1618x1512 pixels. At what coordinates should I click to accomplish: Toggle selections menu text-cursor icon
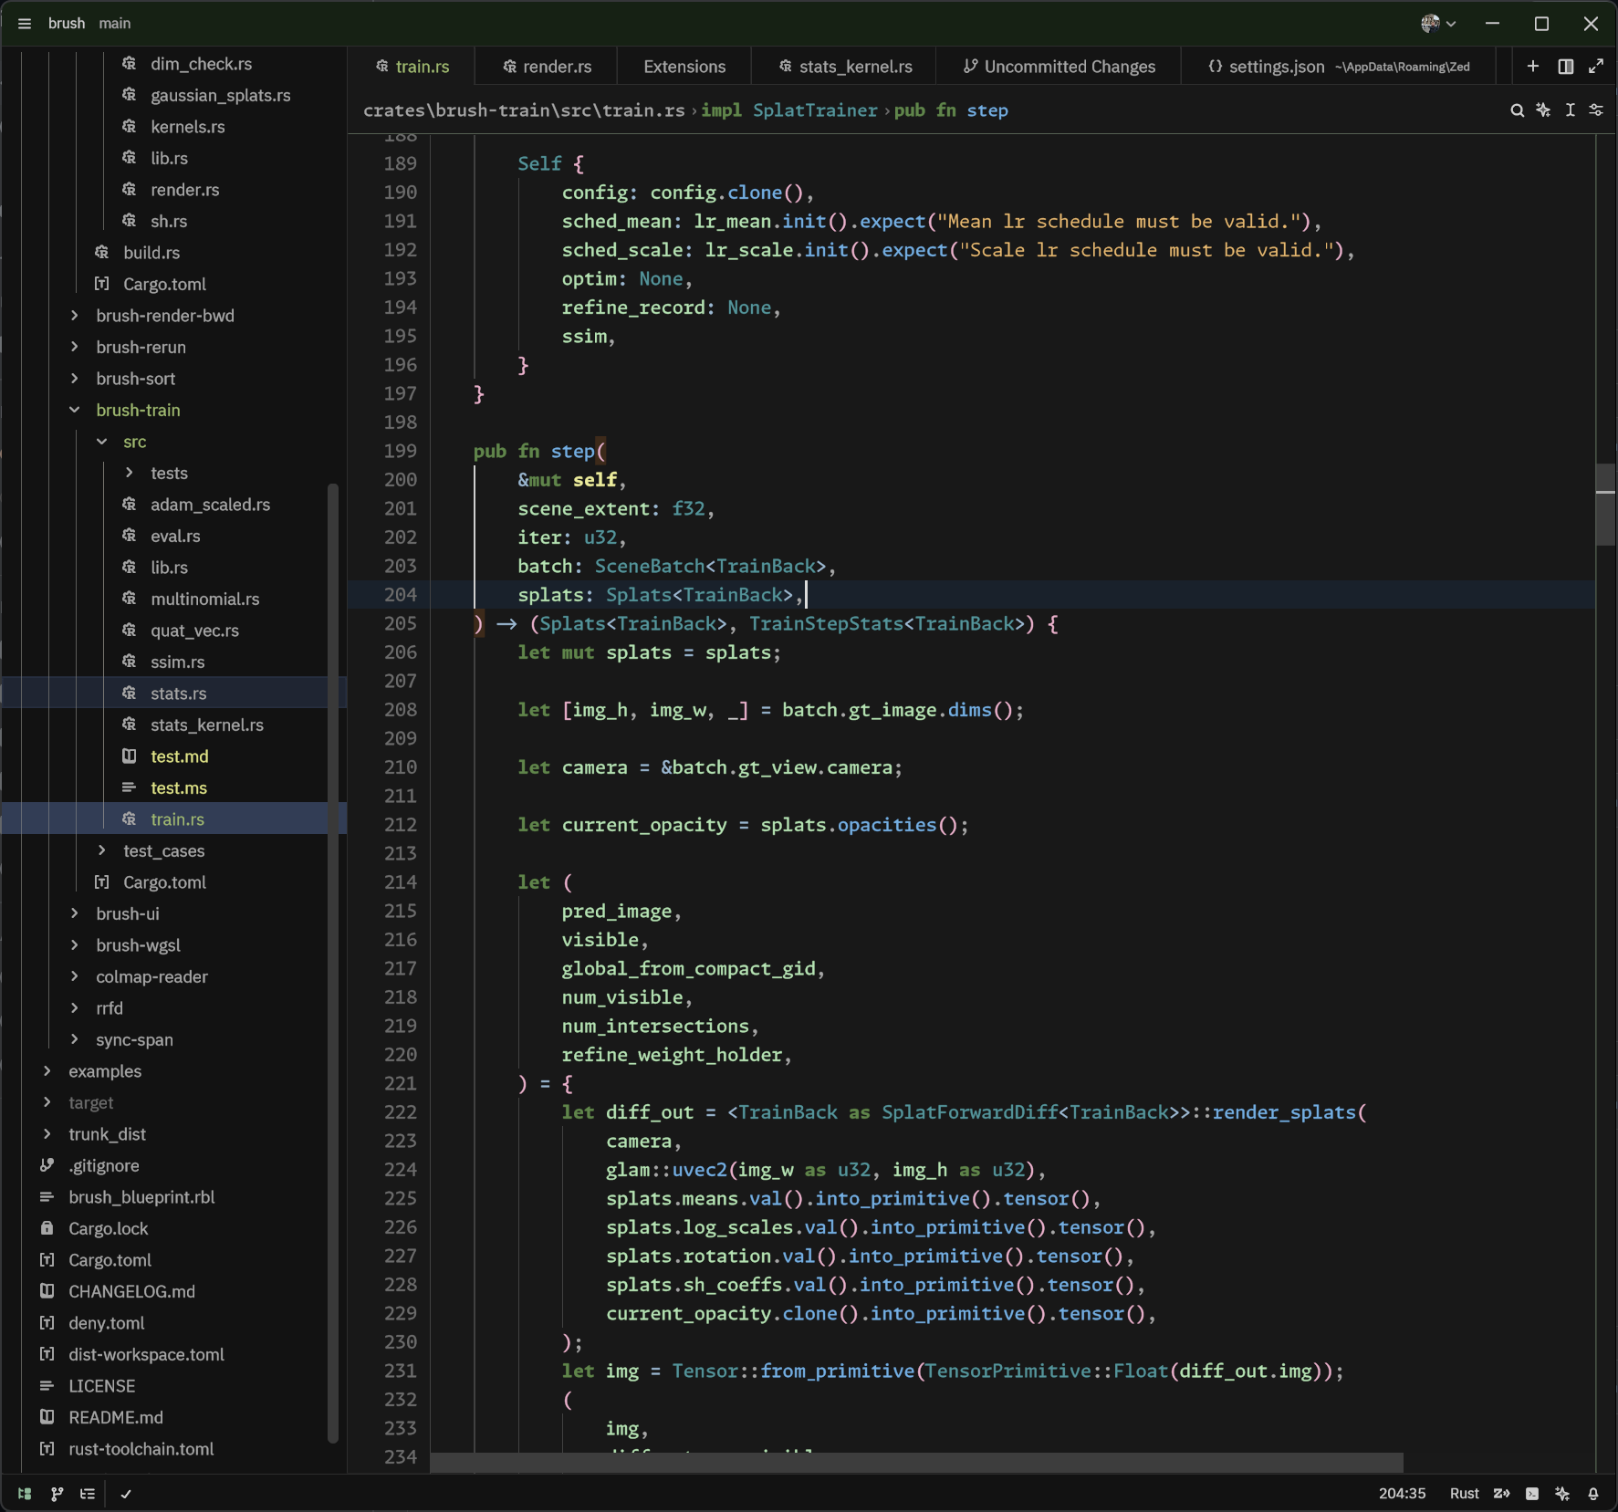pos(1570,110)
